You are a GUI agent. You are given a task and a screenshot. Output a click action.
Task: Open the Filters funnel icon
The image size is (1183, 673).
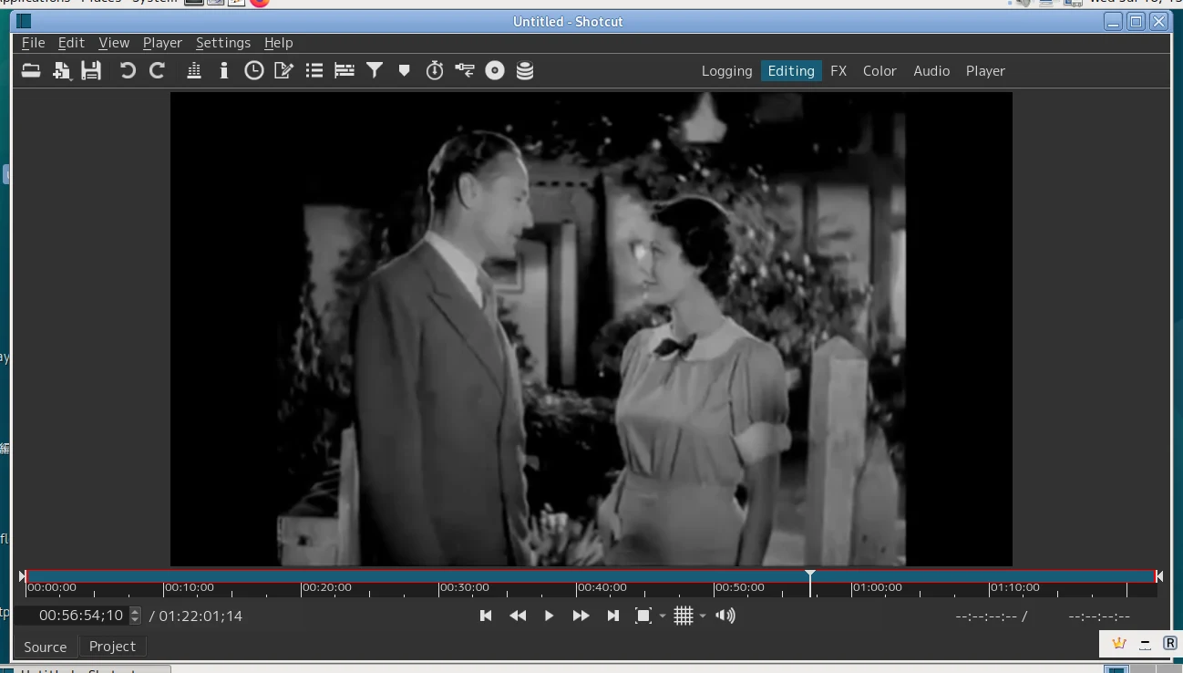(375, 70)
